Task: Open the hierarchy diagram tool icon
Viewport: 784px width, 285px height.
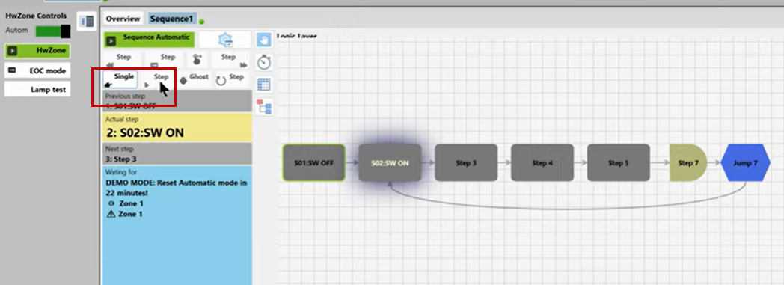Action: (264, 107)
